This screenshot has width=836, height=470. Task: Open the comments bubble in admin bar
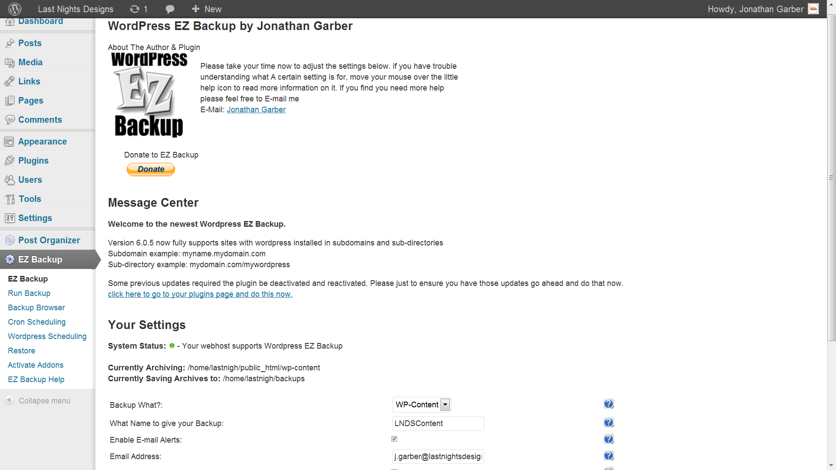pyautogui.click(x=170, y=9)
